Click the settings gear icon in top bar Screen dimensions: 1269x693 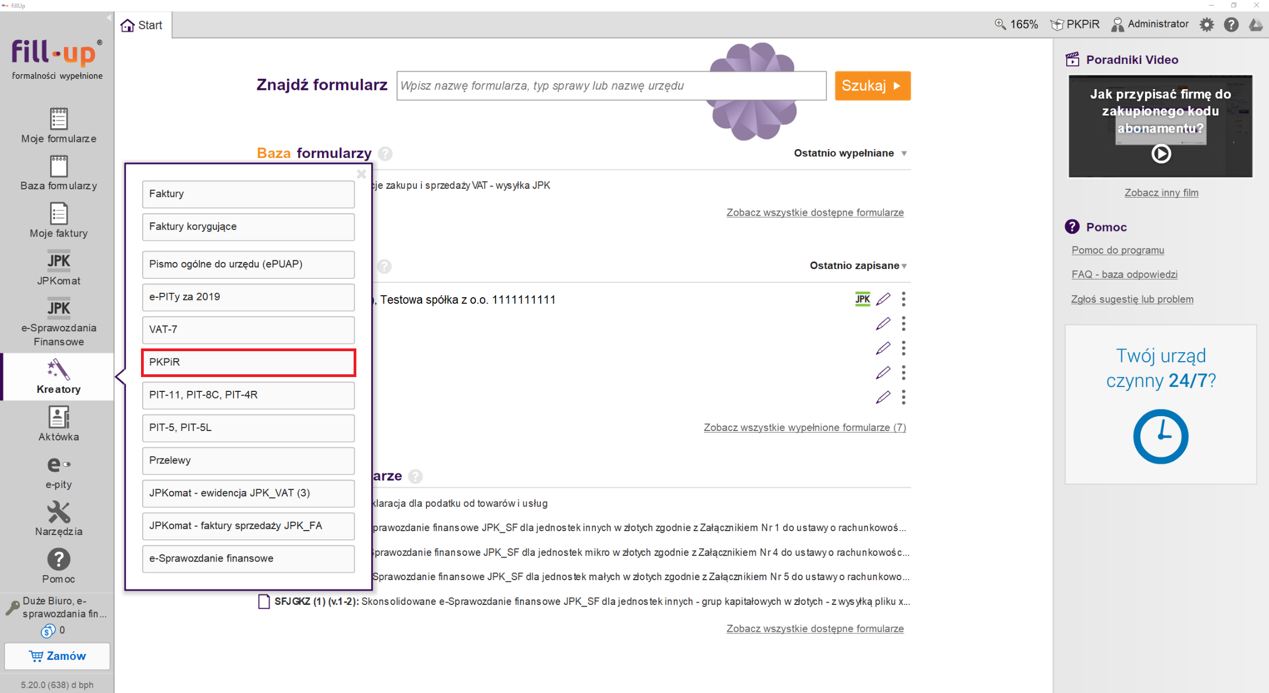point(1206,24)
